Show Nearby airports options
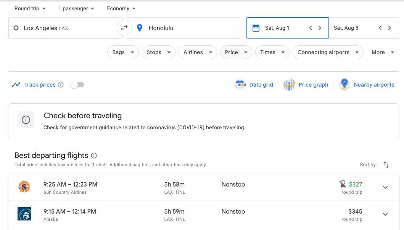Screen dimensions: 404x230 [x=367, y=85]
